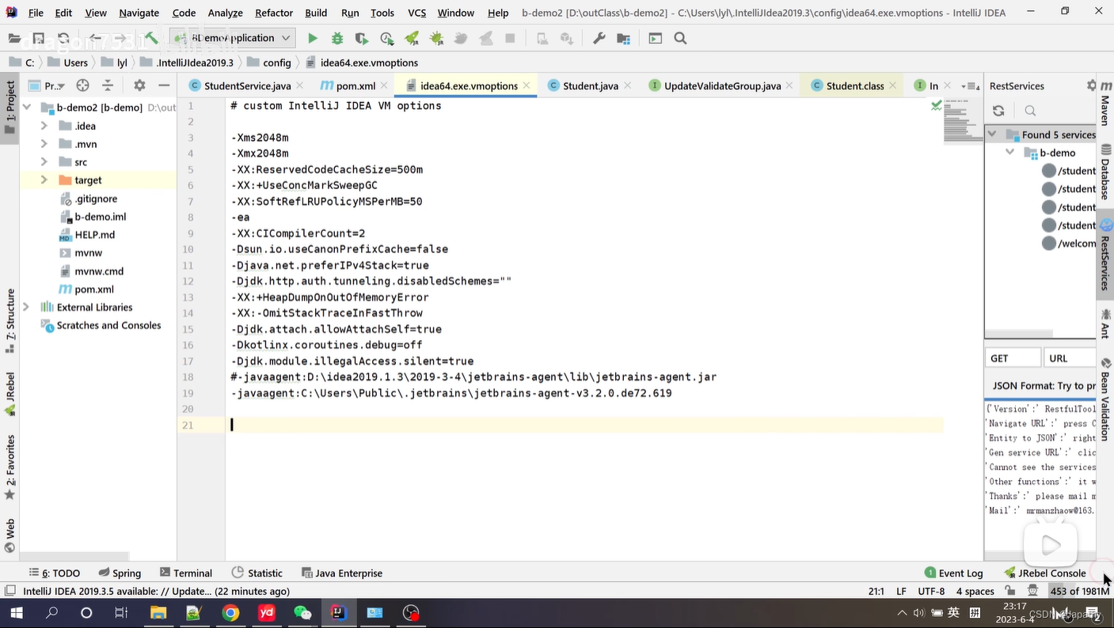The height and width of the screenshot is (628, 1114).
Task: Debug with JRebel bug icon
Action: coord(436,38)
